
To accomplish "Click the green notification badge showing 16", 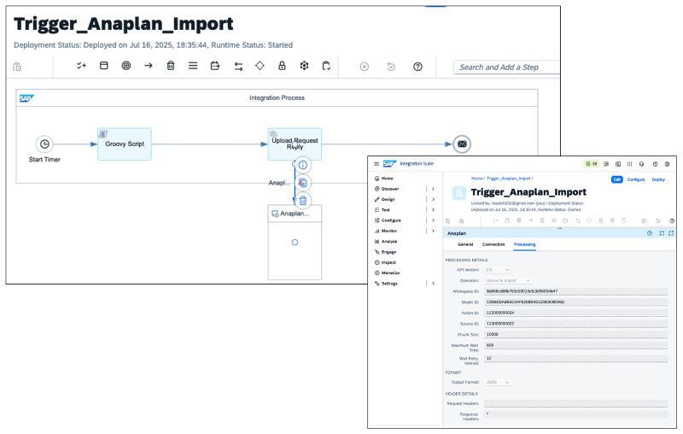I will point(592,164).
